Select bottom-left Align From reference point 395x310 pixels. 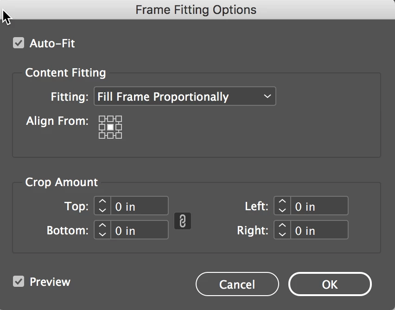102,135
